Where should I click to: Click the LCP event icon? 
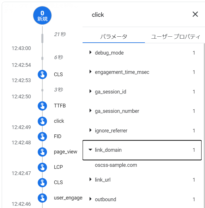point(42,167)
